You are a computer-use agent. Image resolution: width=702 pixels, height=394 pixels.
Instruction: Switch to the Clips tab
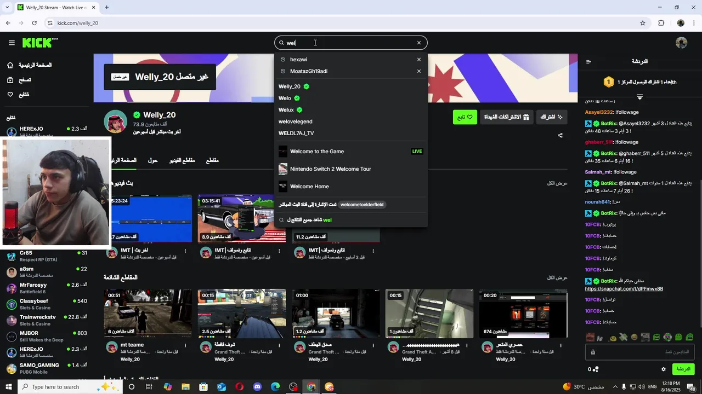tap(212, 160)
